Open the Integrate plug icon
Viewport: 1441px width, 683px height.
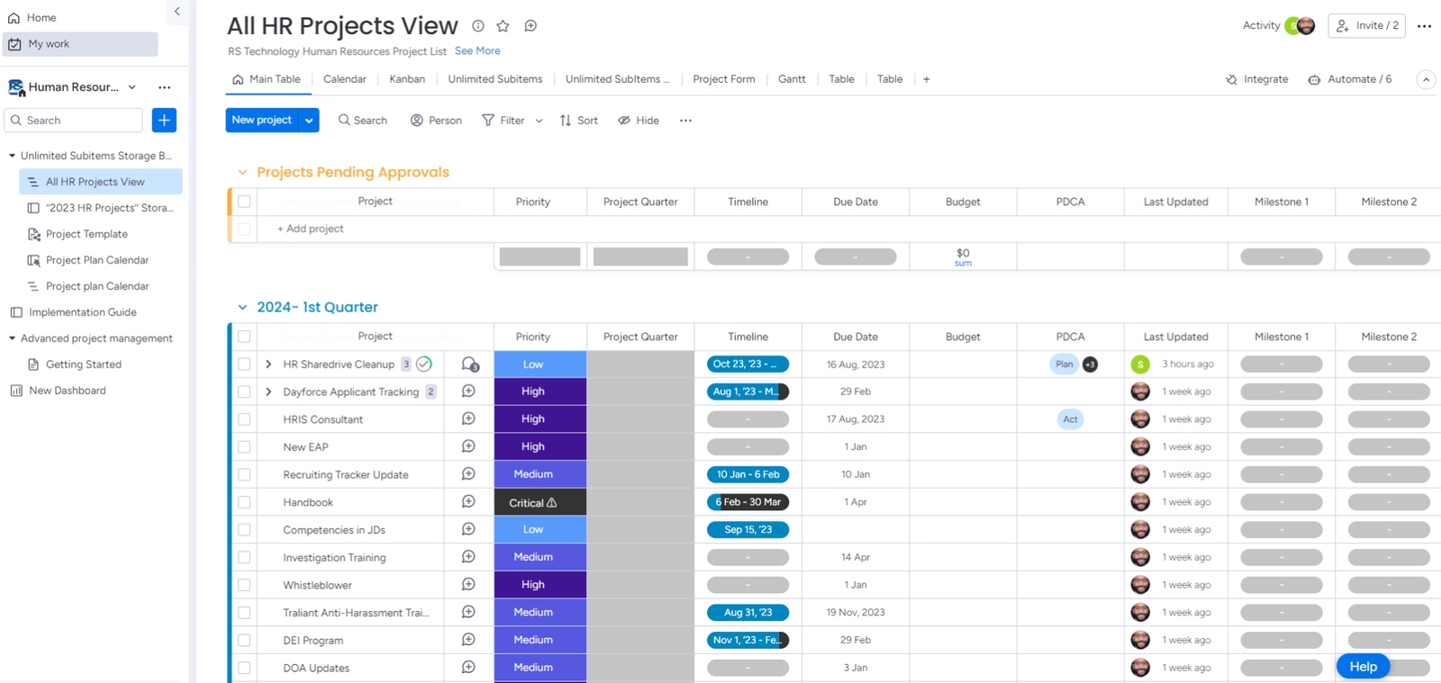(x=1231, y=79)
